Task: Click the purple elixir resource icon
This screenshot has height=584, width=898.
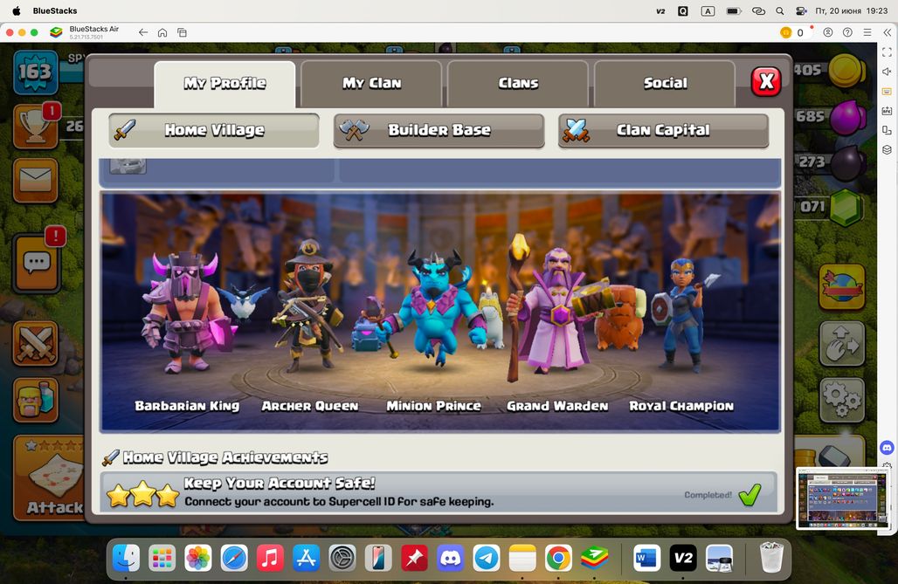Action: pyautogui.click(x=847, y=117)
